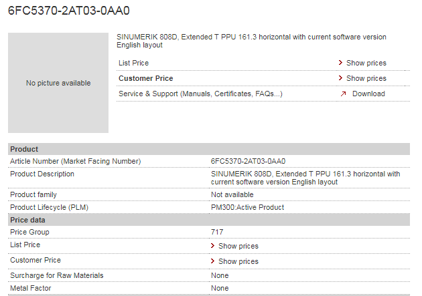422x296 pixels.
Task: Click the SINUMERIK 808D description text at top
Action: (251, 41)
